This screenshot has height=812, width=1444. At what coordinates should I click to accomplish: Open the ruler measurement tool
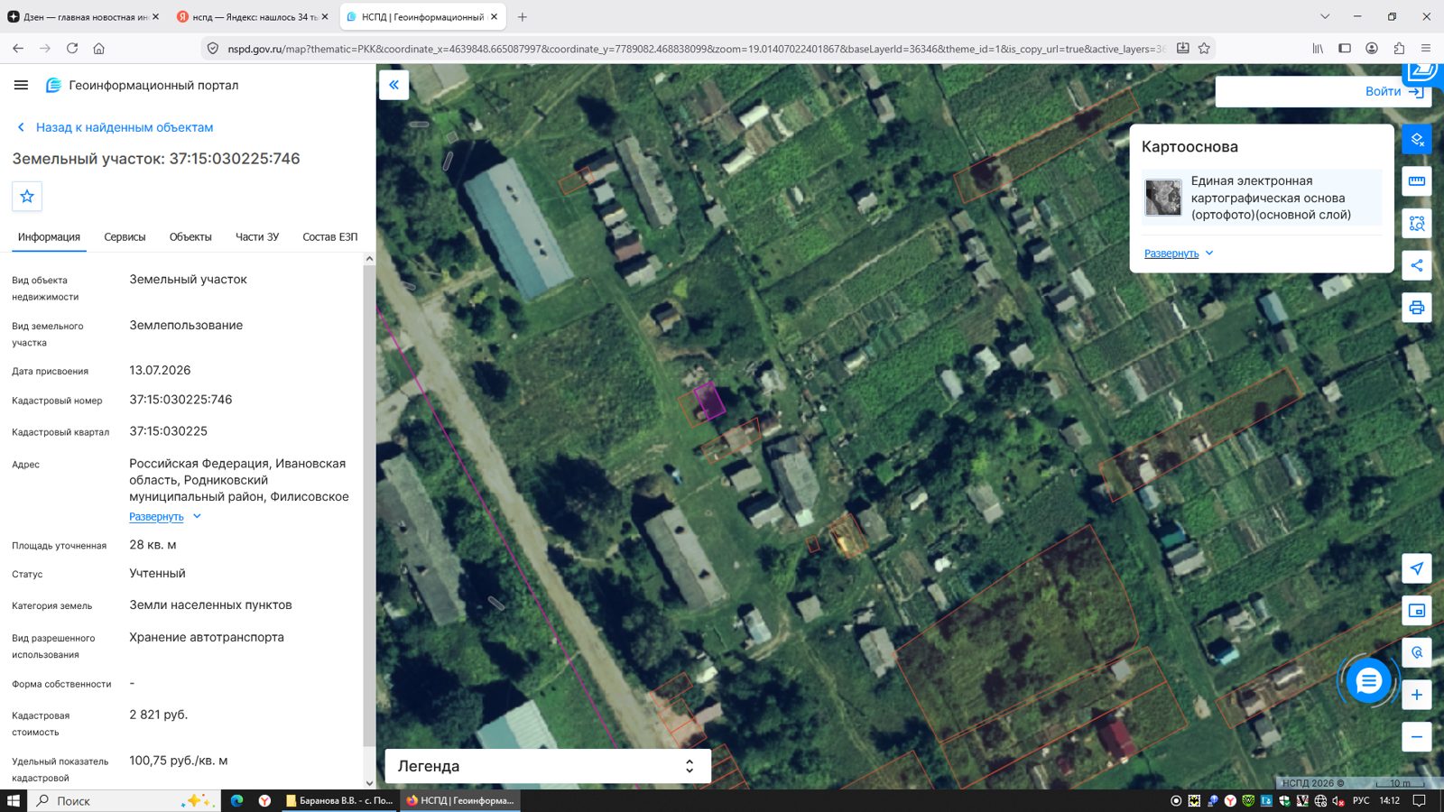point(1416,181)
